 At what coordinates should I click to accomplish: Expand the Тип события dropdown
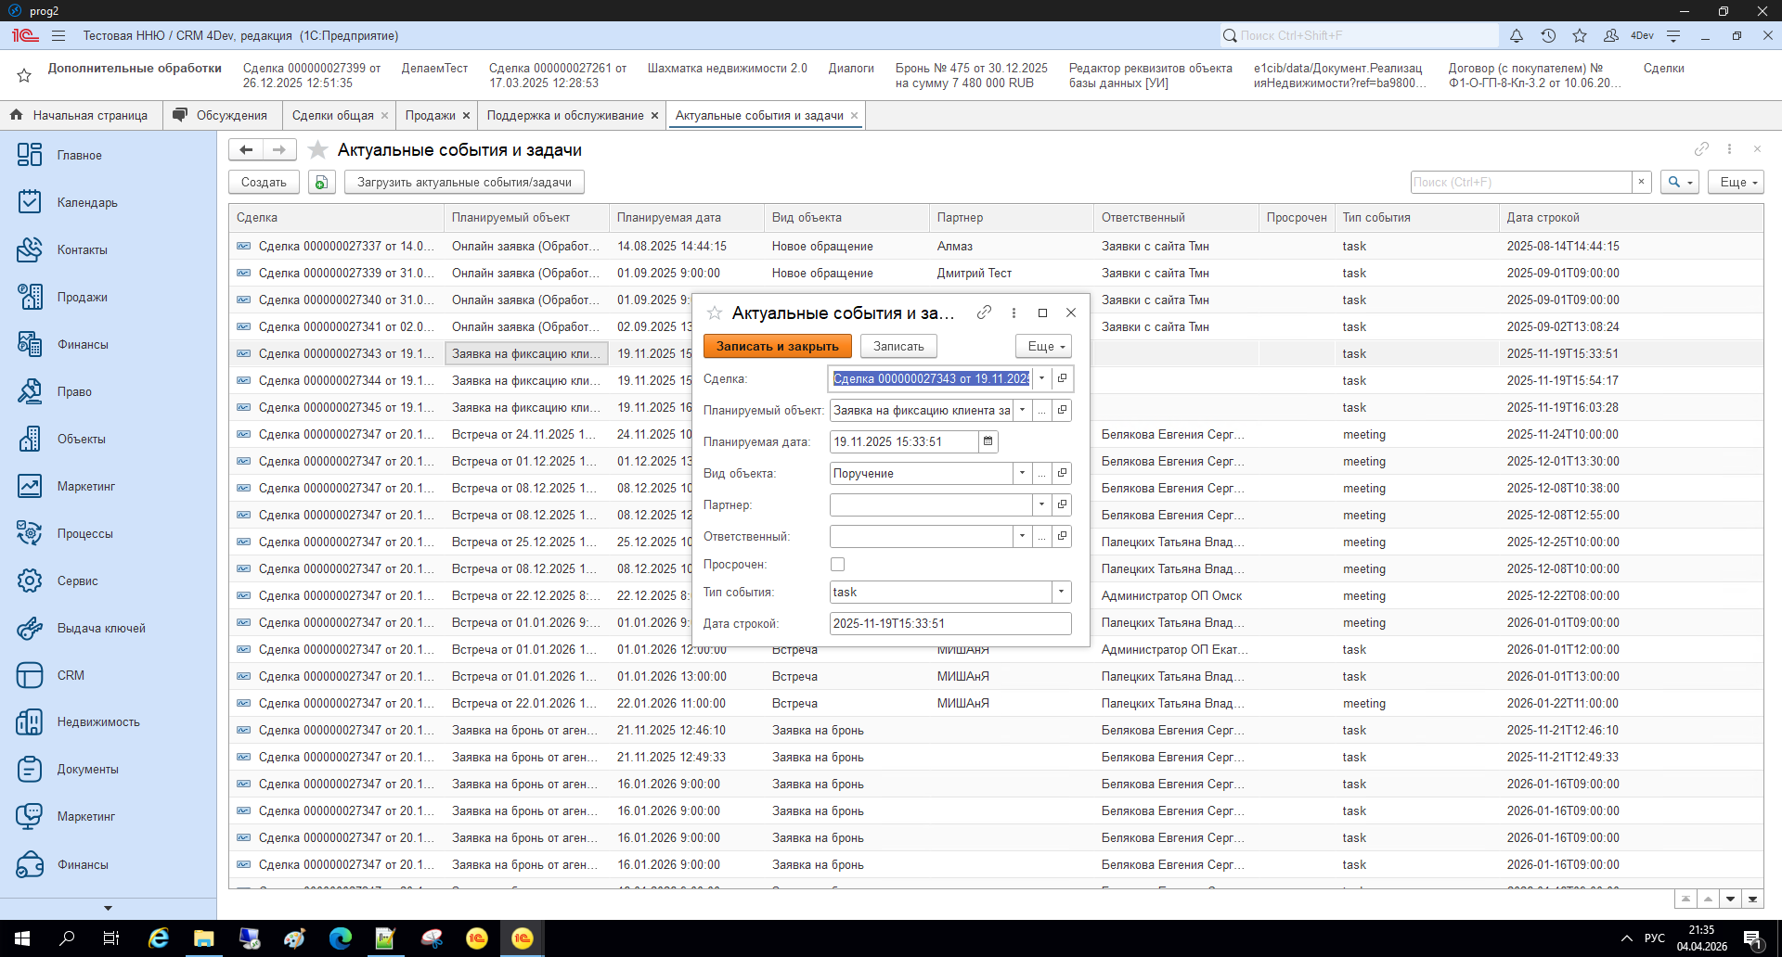point(1061,593)
